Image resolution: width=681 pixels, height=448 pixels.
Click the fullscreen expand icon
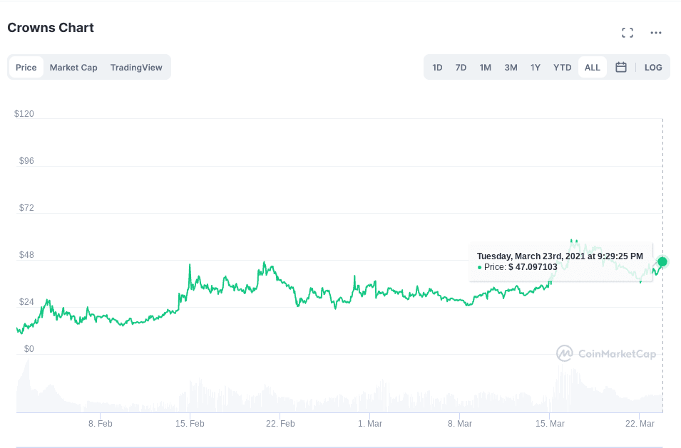click(x=628, y=33)
